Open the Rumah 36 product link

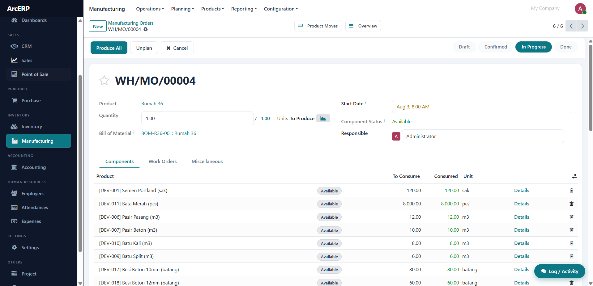click(x=152, y=104)
